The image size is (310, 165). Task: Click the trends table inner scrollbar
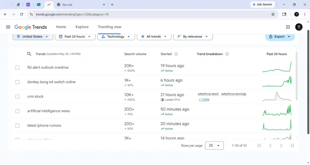pos(296,76)
